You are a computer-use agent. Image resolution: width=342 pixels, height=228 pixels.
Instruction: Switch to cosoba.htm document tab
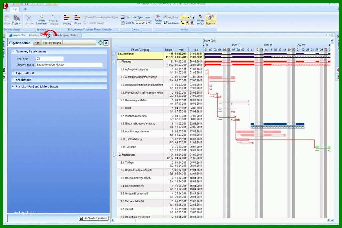[17, 35]
